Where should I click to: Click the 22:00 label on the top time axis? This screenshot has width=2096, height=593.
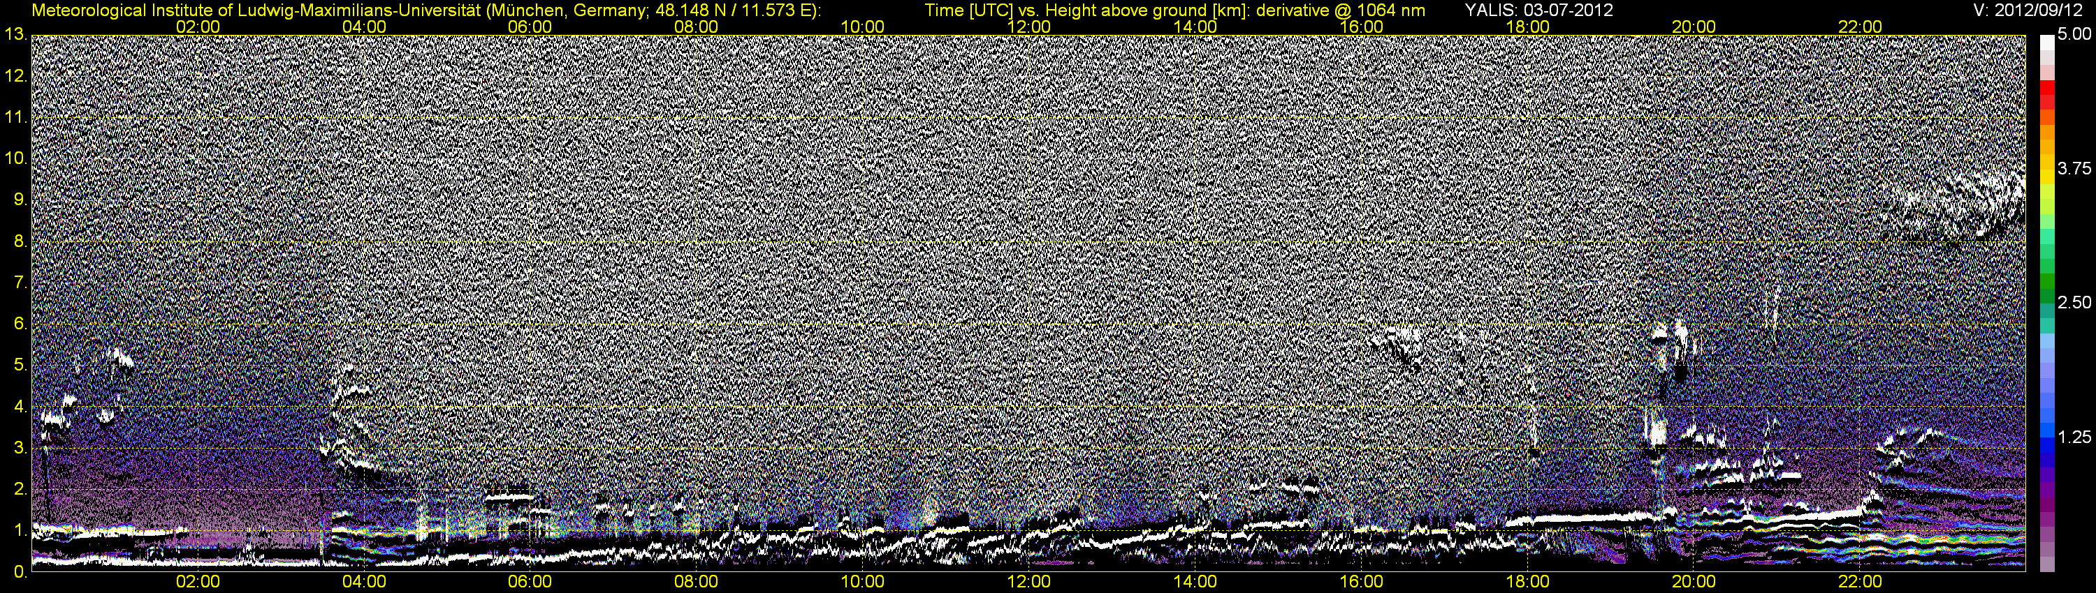(1860, 27)
